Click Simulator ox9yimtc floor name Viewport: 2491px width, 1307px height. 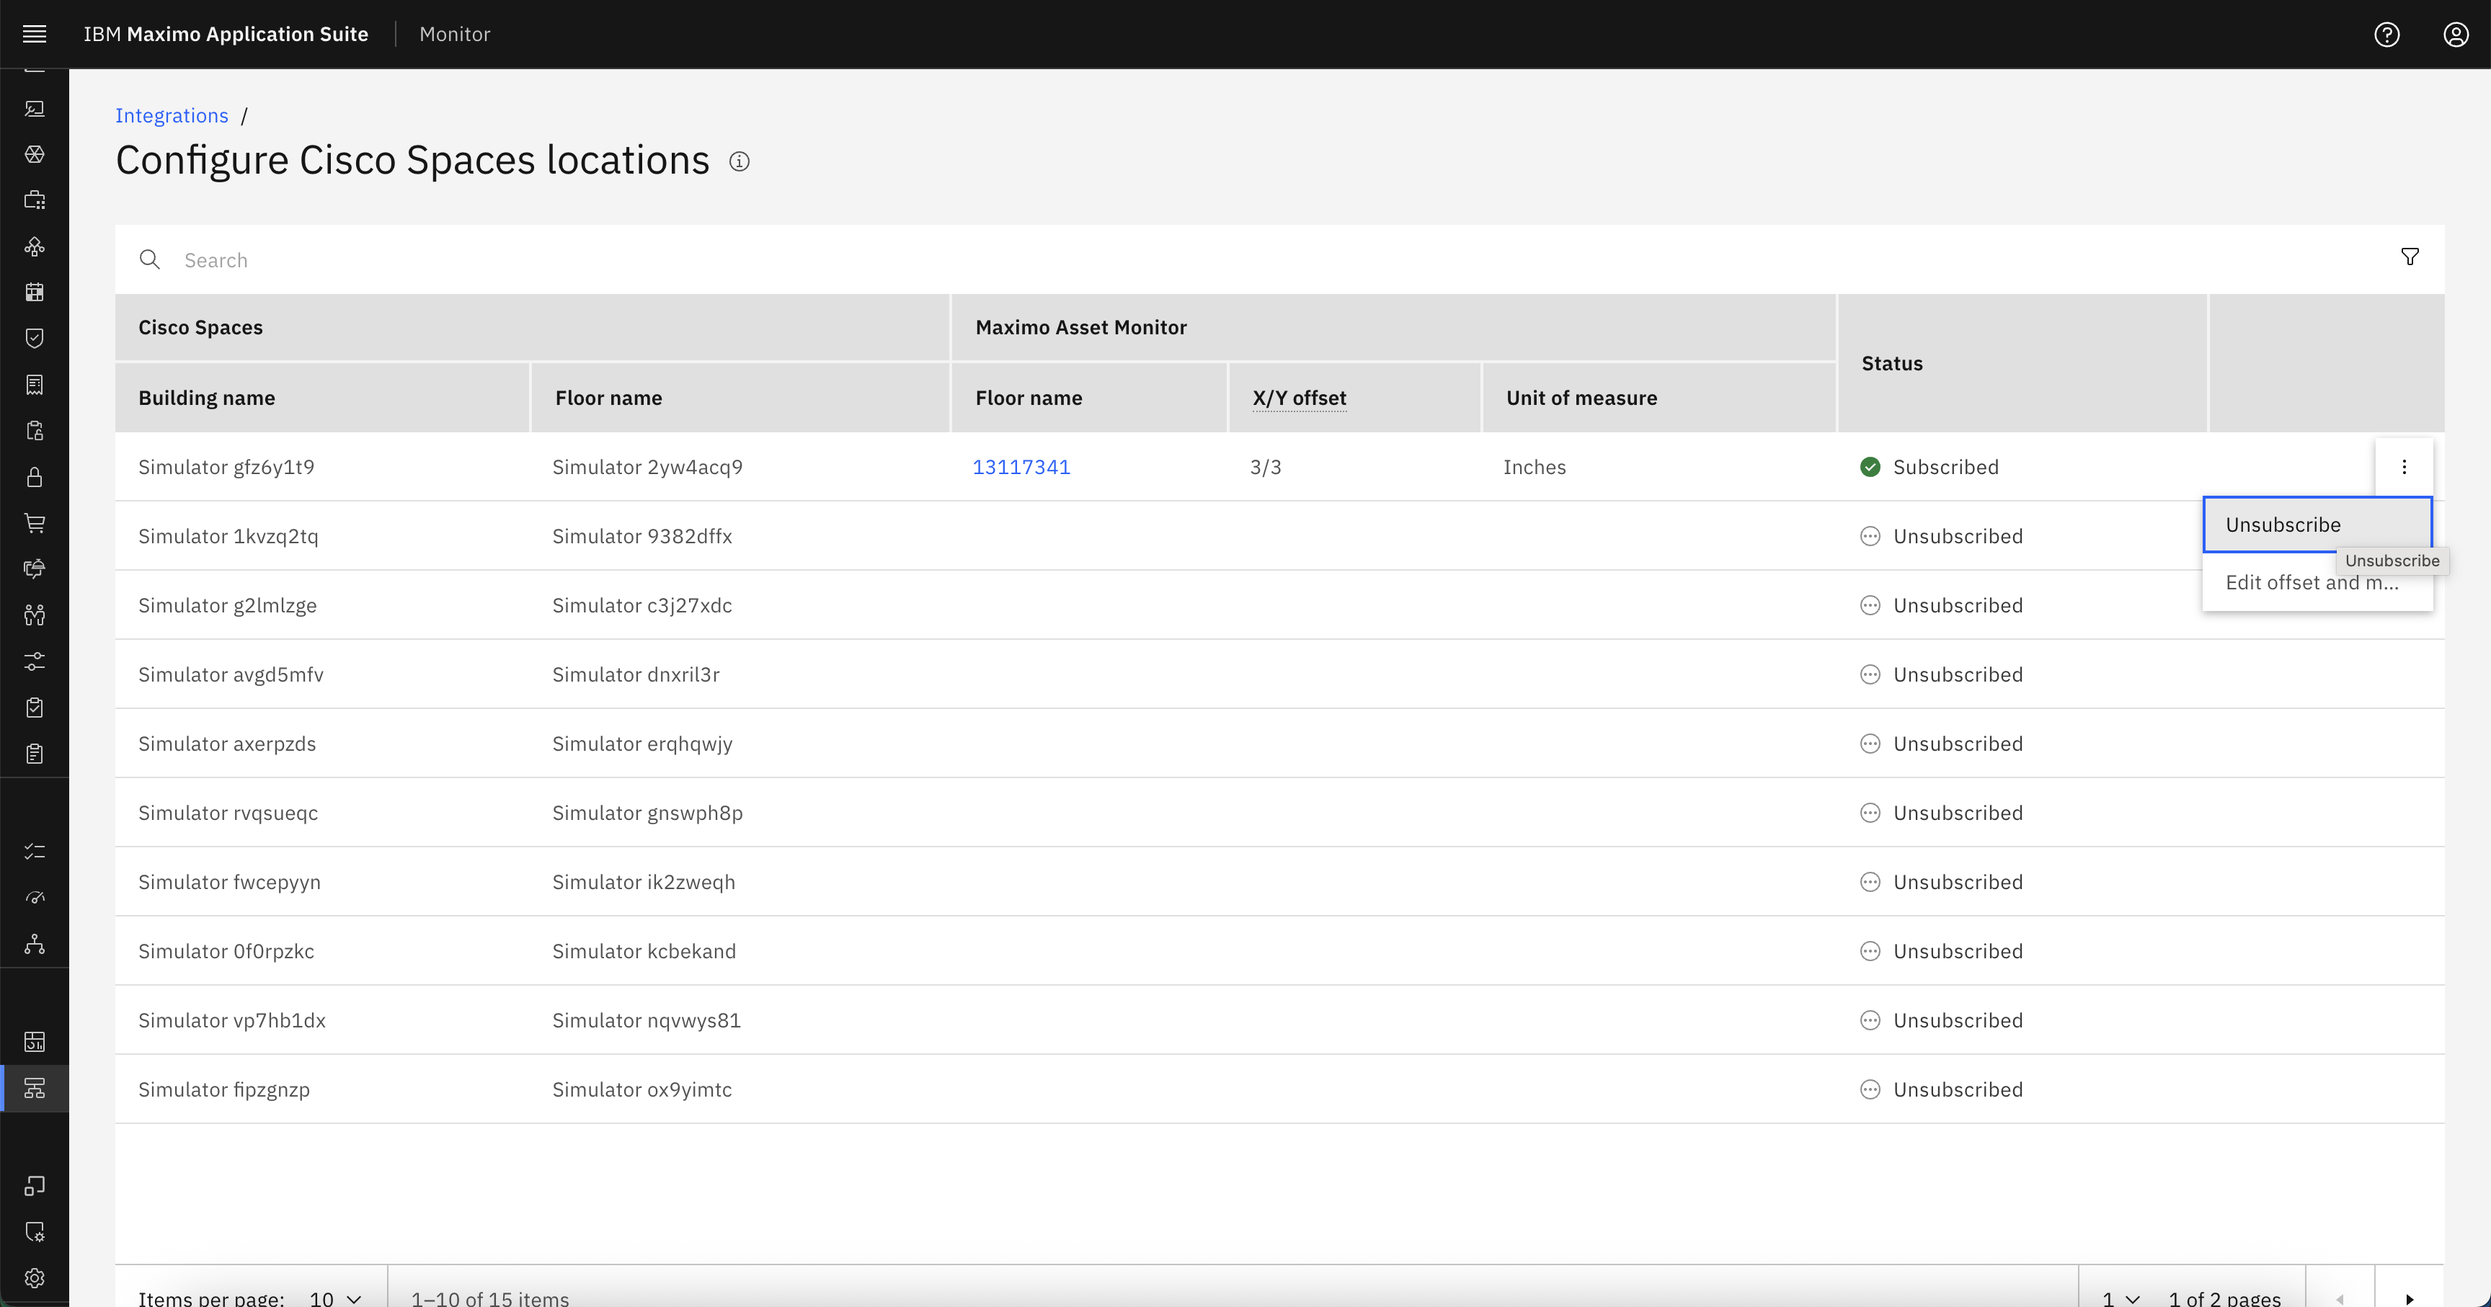click(x=642, y=1089)
